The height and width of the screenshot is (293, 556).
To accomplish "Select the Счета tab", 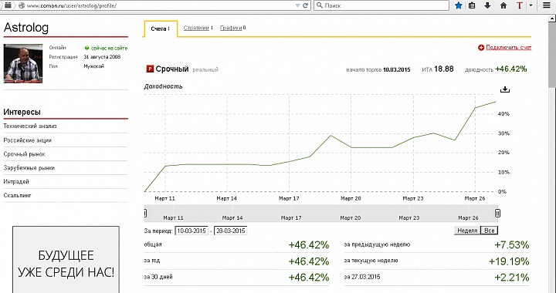I will point(161,29).
